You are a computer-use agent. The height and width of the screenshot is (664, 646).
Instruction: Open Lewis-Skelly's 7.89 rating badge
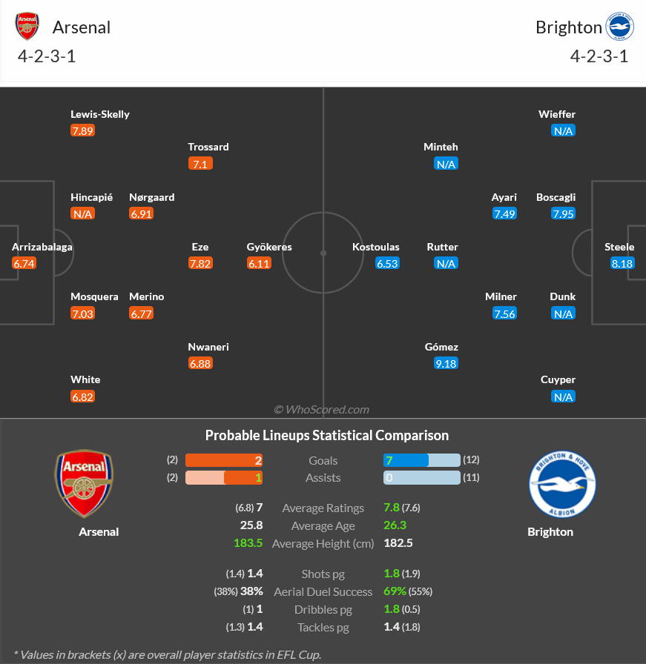pos(83,130)
